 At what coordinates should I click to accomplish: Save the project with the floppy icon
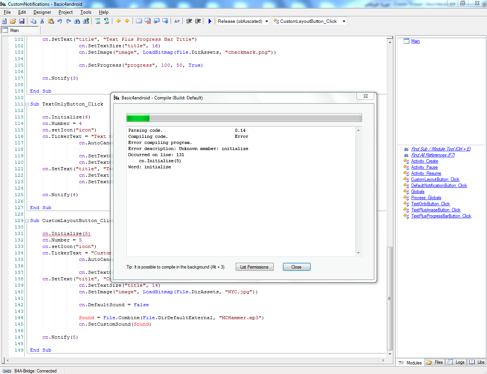tap(22, 21)
